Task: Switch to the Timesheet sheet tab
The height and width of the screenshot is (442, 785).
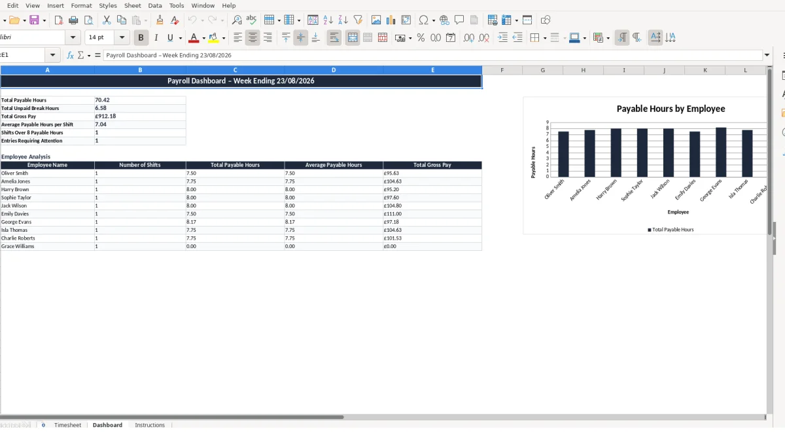Action: click(x=68, y=425)
